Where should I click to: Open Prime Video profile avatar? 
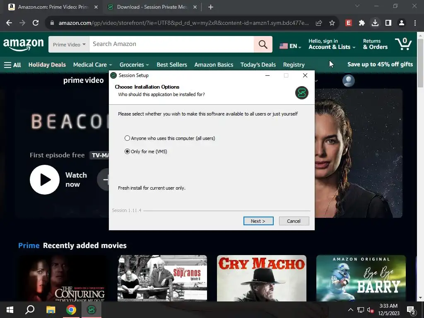348,81
